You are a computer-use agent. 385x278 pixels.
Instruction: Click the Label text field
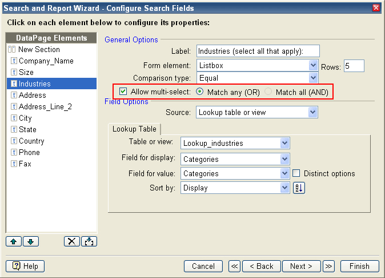258,51
